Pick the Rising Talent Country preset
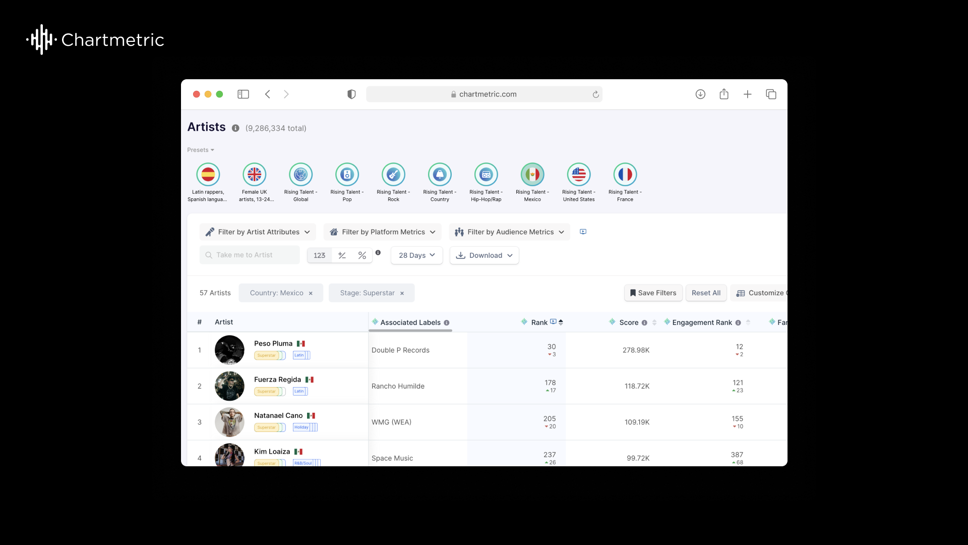The height and width of the screenshot is (545, 968). (x=440, y=182)
